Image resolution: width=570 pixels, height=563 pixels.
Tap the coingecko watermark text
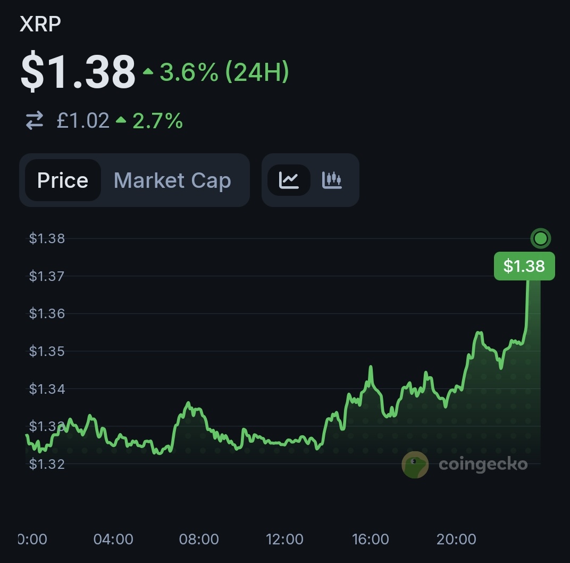pos(483,464)
